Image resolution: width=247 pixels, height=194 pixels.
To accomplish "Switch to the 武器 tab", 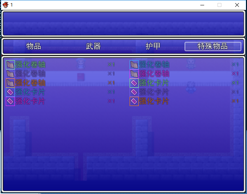I will pyautogui.click(x=93, y=46).
